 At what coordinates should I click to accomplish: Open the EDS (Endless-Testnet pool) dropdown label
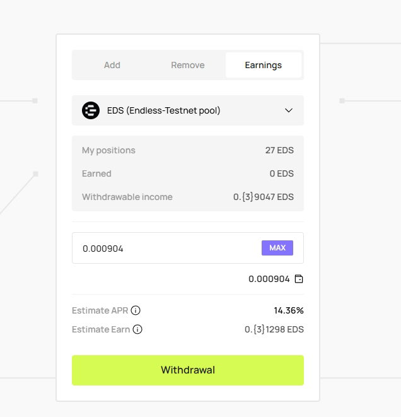[164, 110]
